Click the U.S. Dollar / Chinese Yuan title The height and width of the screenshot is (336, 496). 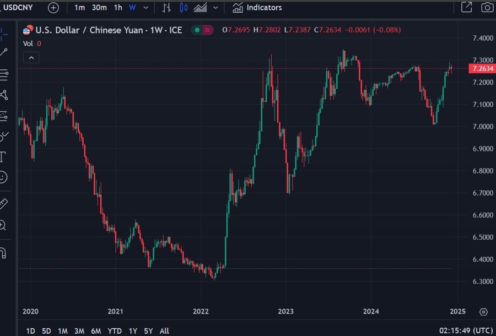tap(109, 30)
